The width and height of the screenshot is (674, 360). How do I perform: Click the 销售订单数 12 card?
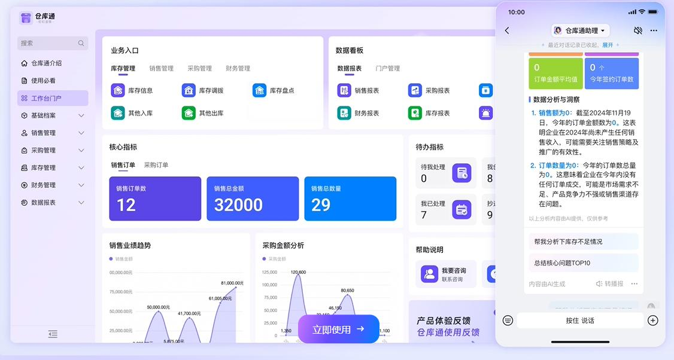point(155,199)
